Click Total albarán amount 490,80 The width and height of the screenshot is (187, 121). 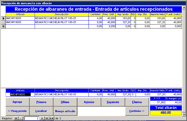166,113
